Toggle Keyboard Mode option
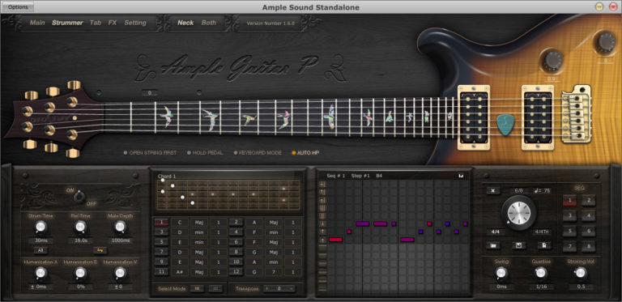 258,152
